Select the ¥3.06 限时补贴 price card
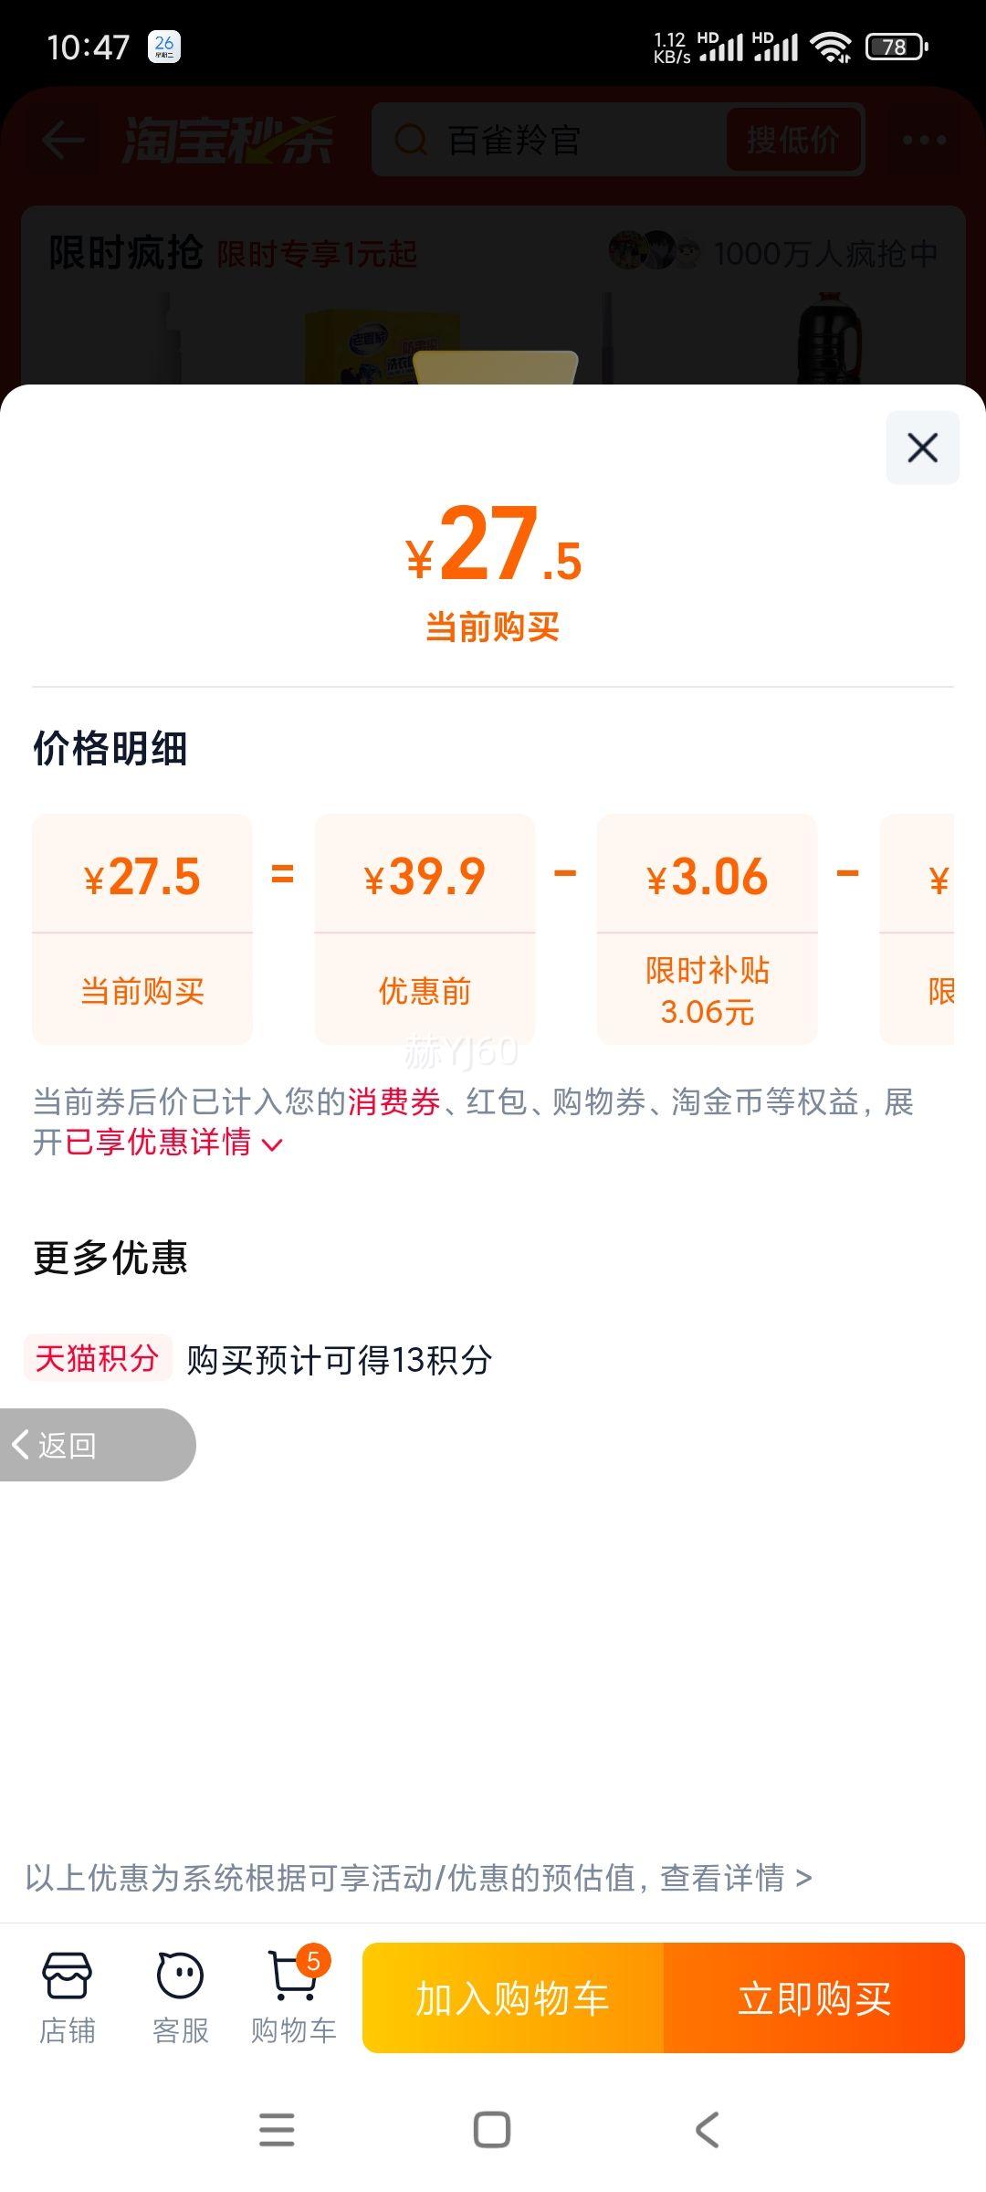This screenshot has height=2192, width=986. point(708,929)
